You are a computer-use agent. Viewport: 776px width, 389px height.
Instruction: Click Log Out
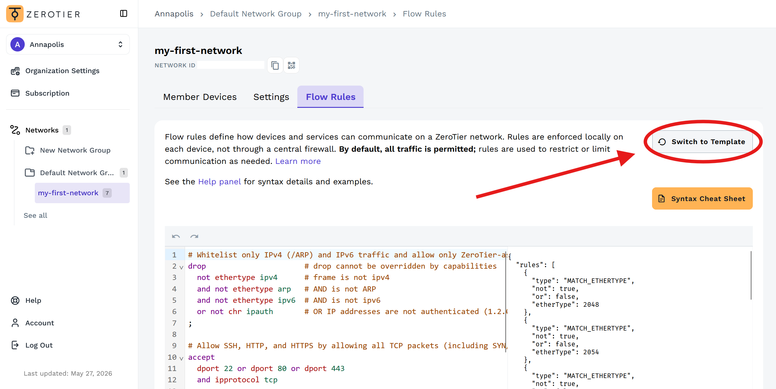click(39, 345)
